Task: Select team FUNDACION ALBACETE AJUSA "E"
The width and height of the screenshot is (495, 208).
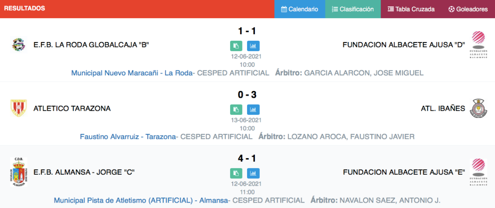Action: click(404, 172)
